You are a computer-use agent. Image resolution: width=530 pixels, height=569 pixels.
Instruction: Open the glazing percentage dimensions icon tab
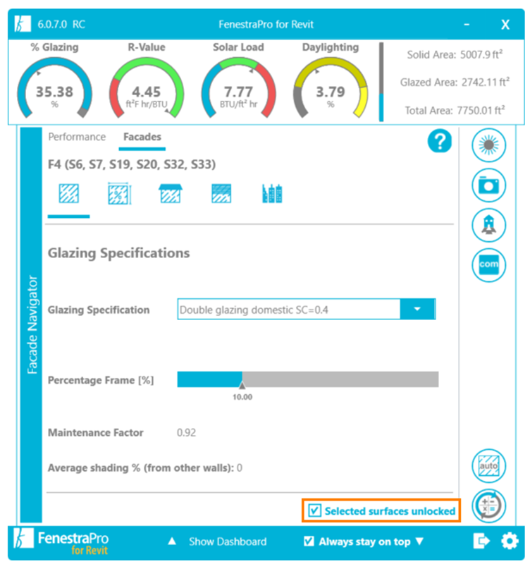point(120,193)
